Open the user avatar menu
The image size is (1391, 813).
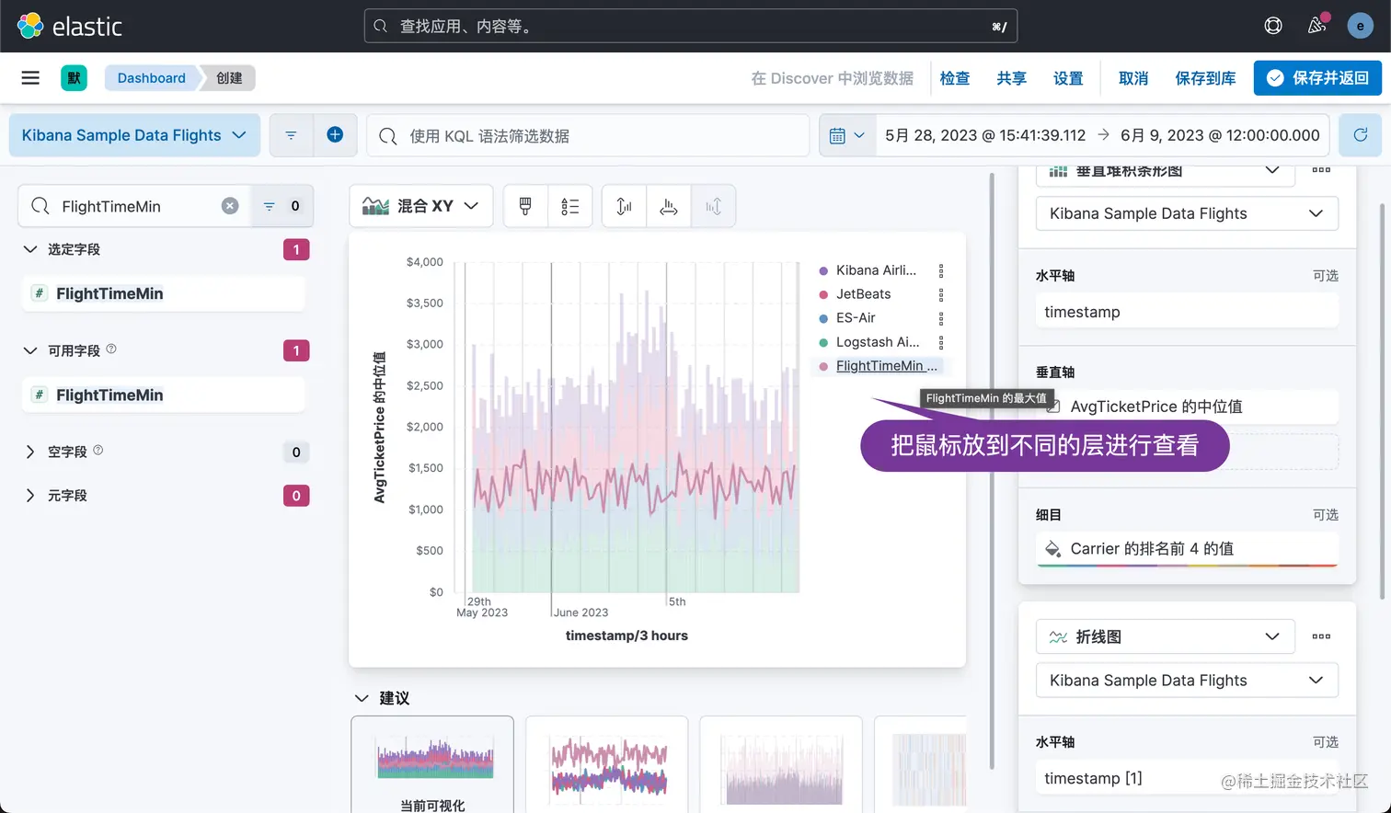1360,26
